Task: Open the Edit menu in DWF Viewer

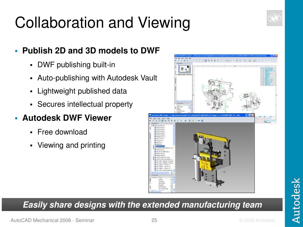Action: 154,119
